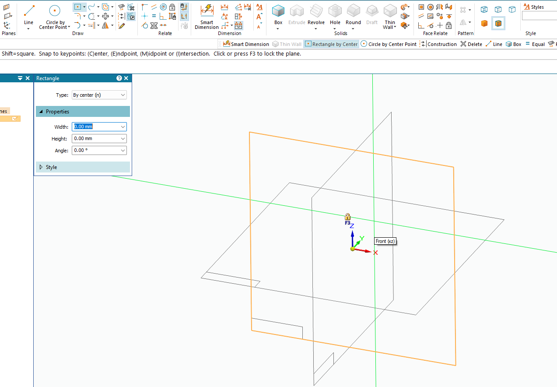Expand the Style section
557x387 pixels.
click(51, 167)
